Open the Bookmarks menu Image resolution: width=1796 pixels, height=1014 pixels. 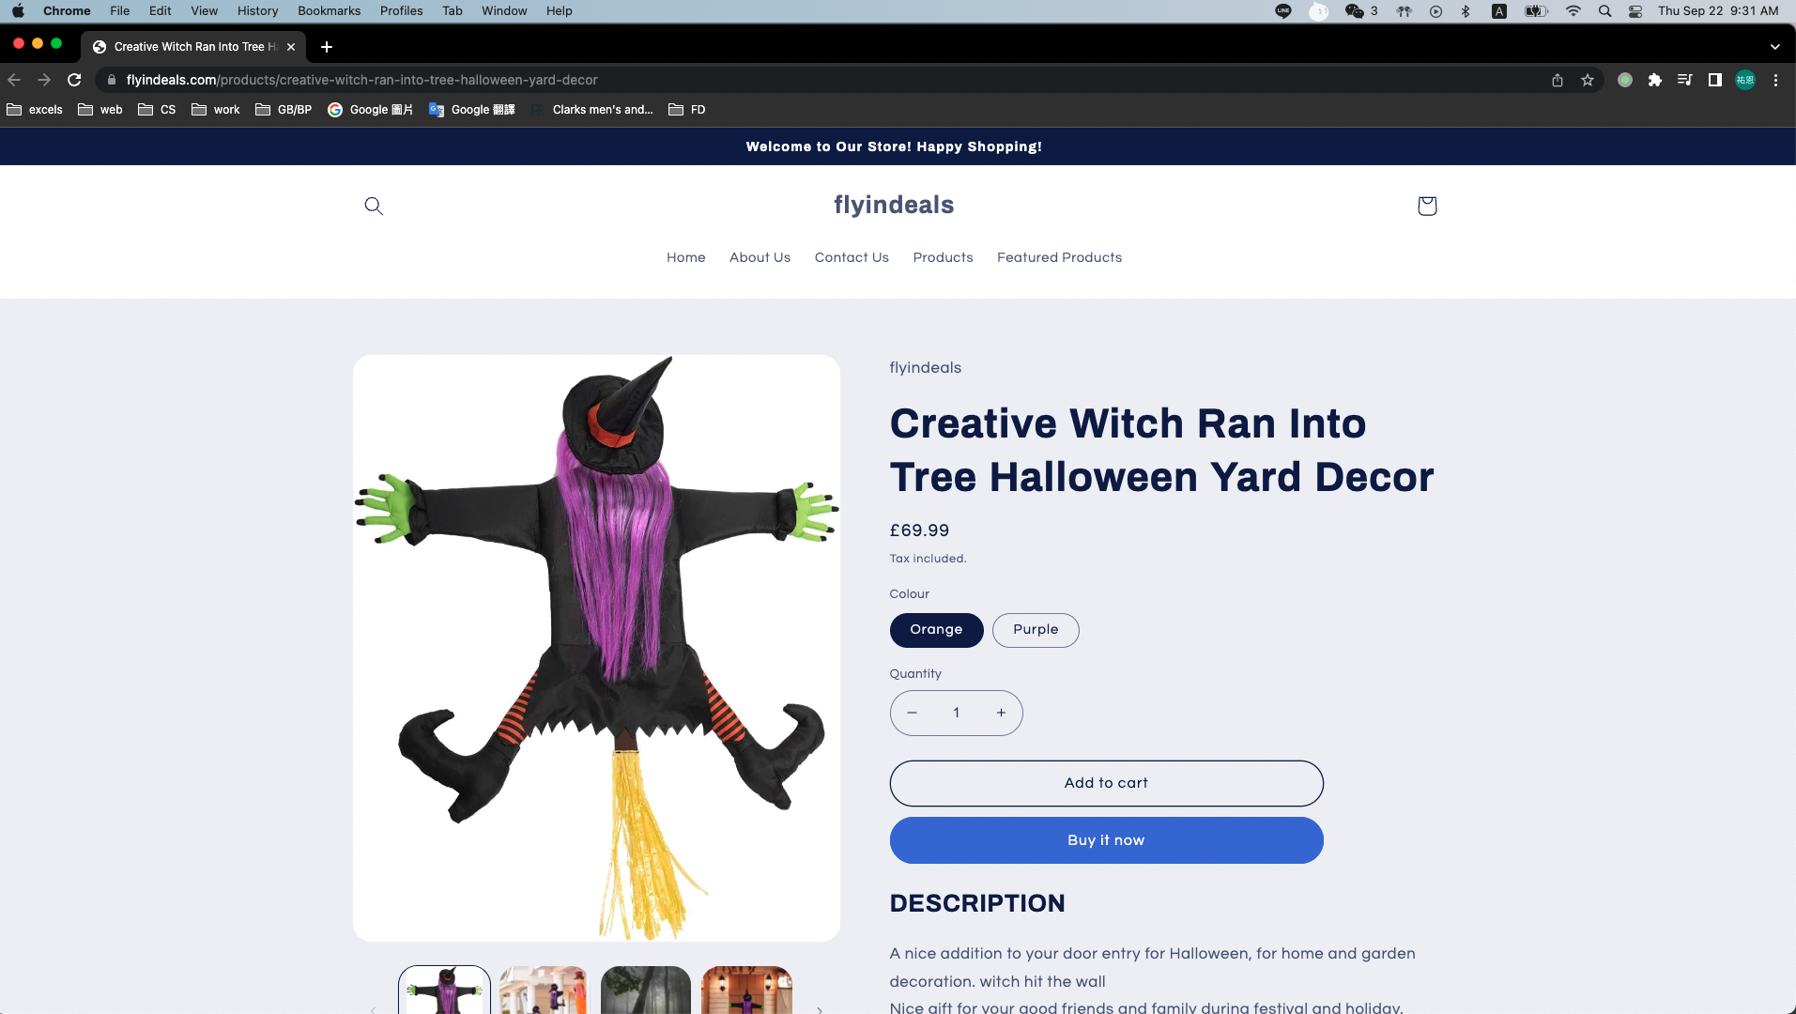point(329,11)
